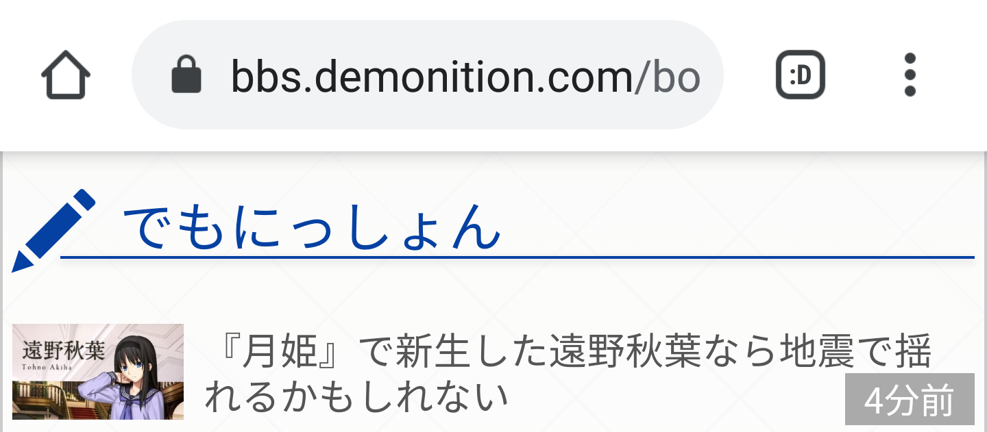Open the tab switcher smiley icon
Screen dimensions: 987x432
(x=800, y=75)
